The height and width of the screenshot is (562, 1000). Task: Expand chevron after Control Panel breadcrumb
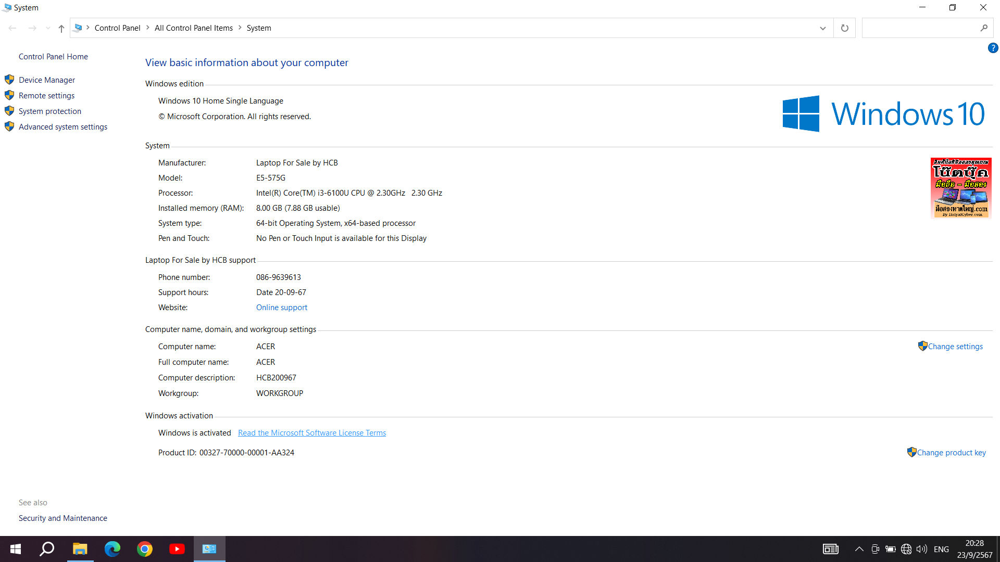(148, 28)
